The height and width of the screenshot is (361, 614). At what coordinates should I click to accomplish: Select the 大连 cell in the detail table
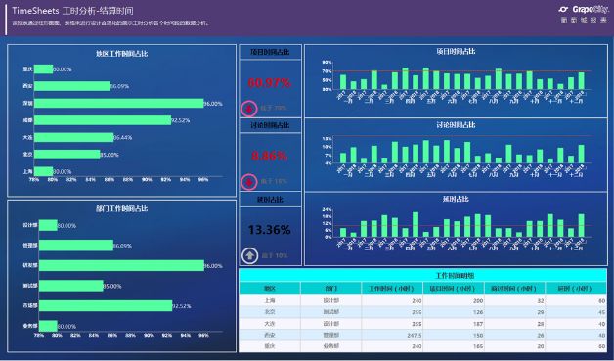pos(270,324)
